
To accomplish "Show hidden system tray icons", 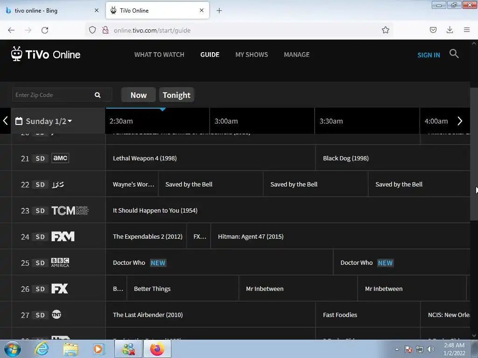I will pyautogui.click(x=397, y=349).
